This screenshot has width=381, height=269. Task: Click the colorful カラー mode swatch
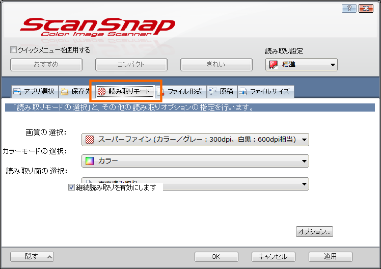tap(90, 161)
